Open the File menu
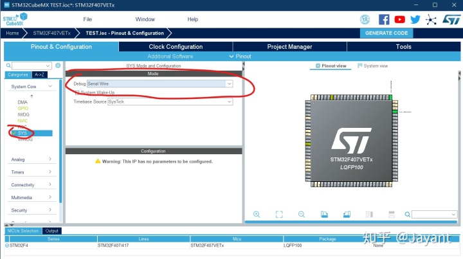463x259 pixels. coord(87,19)
